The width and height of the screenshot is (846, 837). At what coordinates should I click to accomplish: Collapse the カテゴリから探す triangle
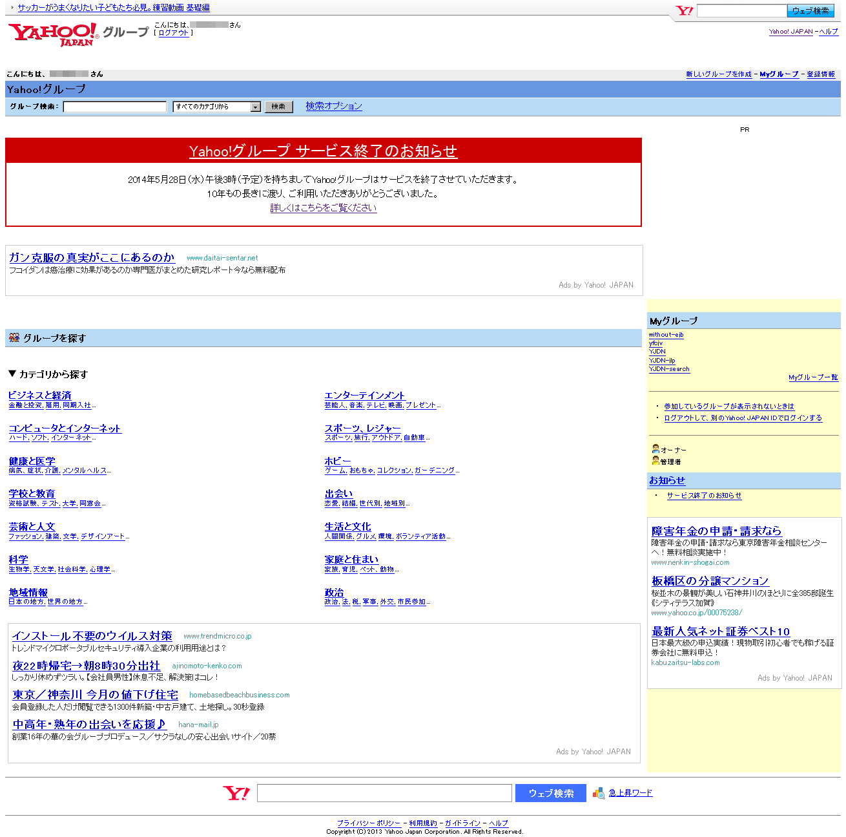pyautogui.click(x=12, y=374)
